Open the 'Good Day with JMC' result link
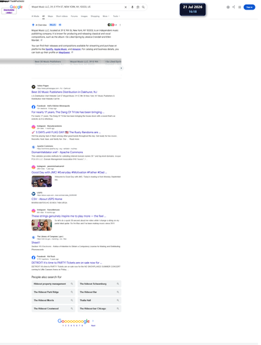Image resolution: width=261 pixels, height=345 pixels. coord(69,172)
